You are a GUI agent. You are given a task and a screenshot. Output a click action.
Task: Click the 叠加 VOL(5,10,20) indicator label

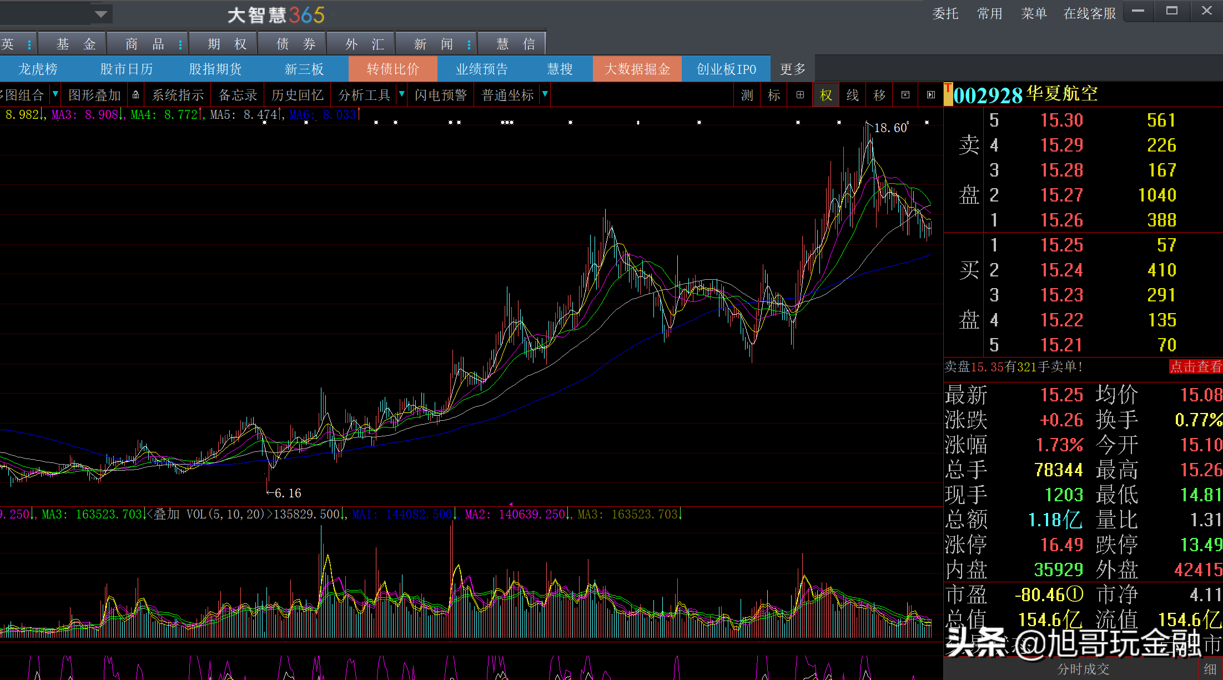pos(209,515)
